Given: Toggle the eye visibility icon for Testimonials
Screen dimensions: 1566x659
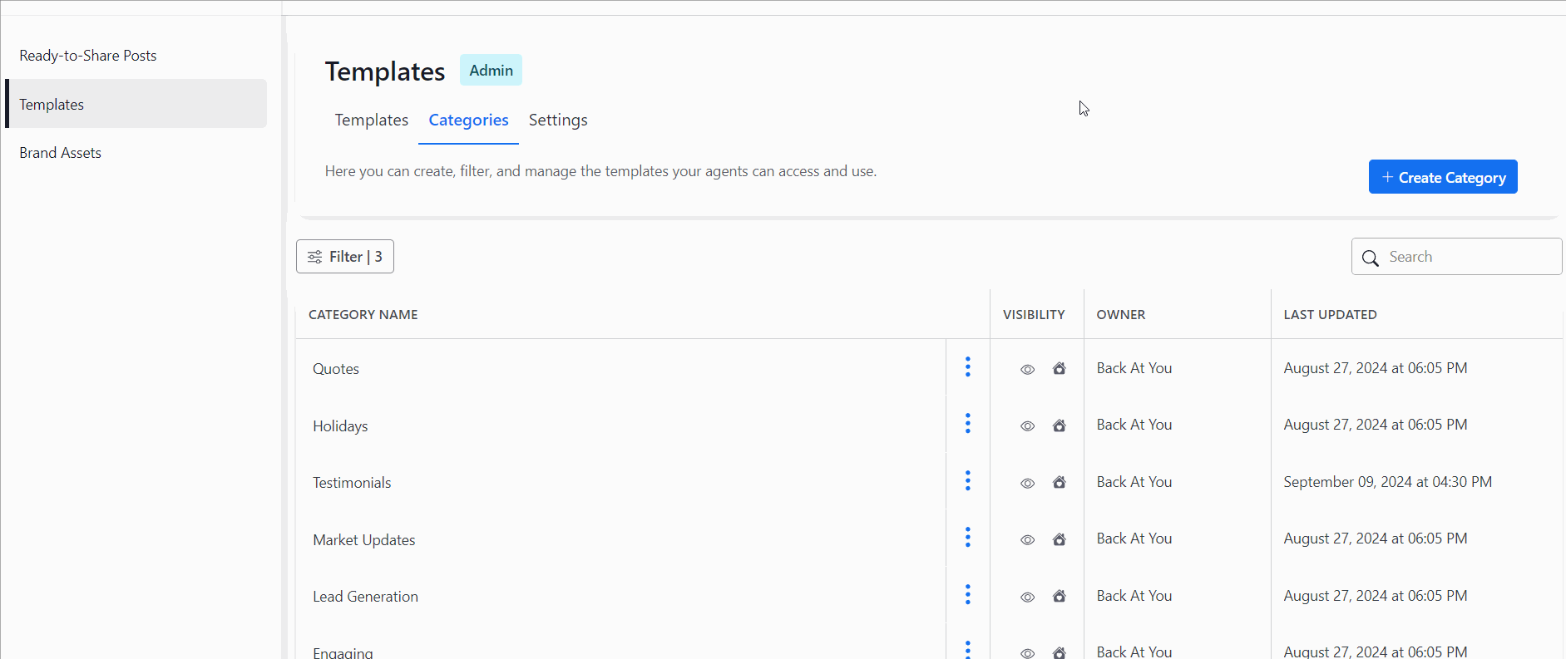Looking at the screenshot, I should (x=1028, y=484).
